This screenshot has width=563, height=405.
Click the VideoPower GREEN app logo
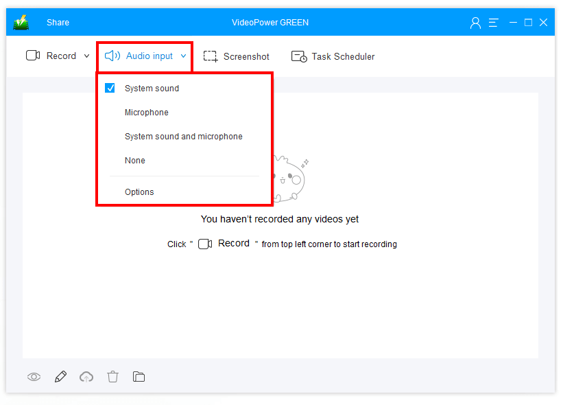tap(21, 22)
